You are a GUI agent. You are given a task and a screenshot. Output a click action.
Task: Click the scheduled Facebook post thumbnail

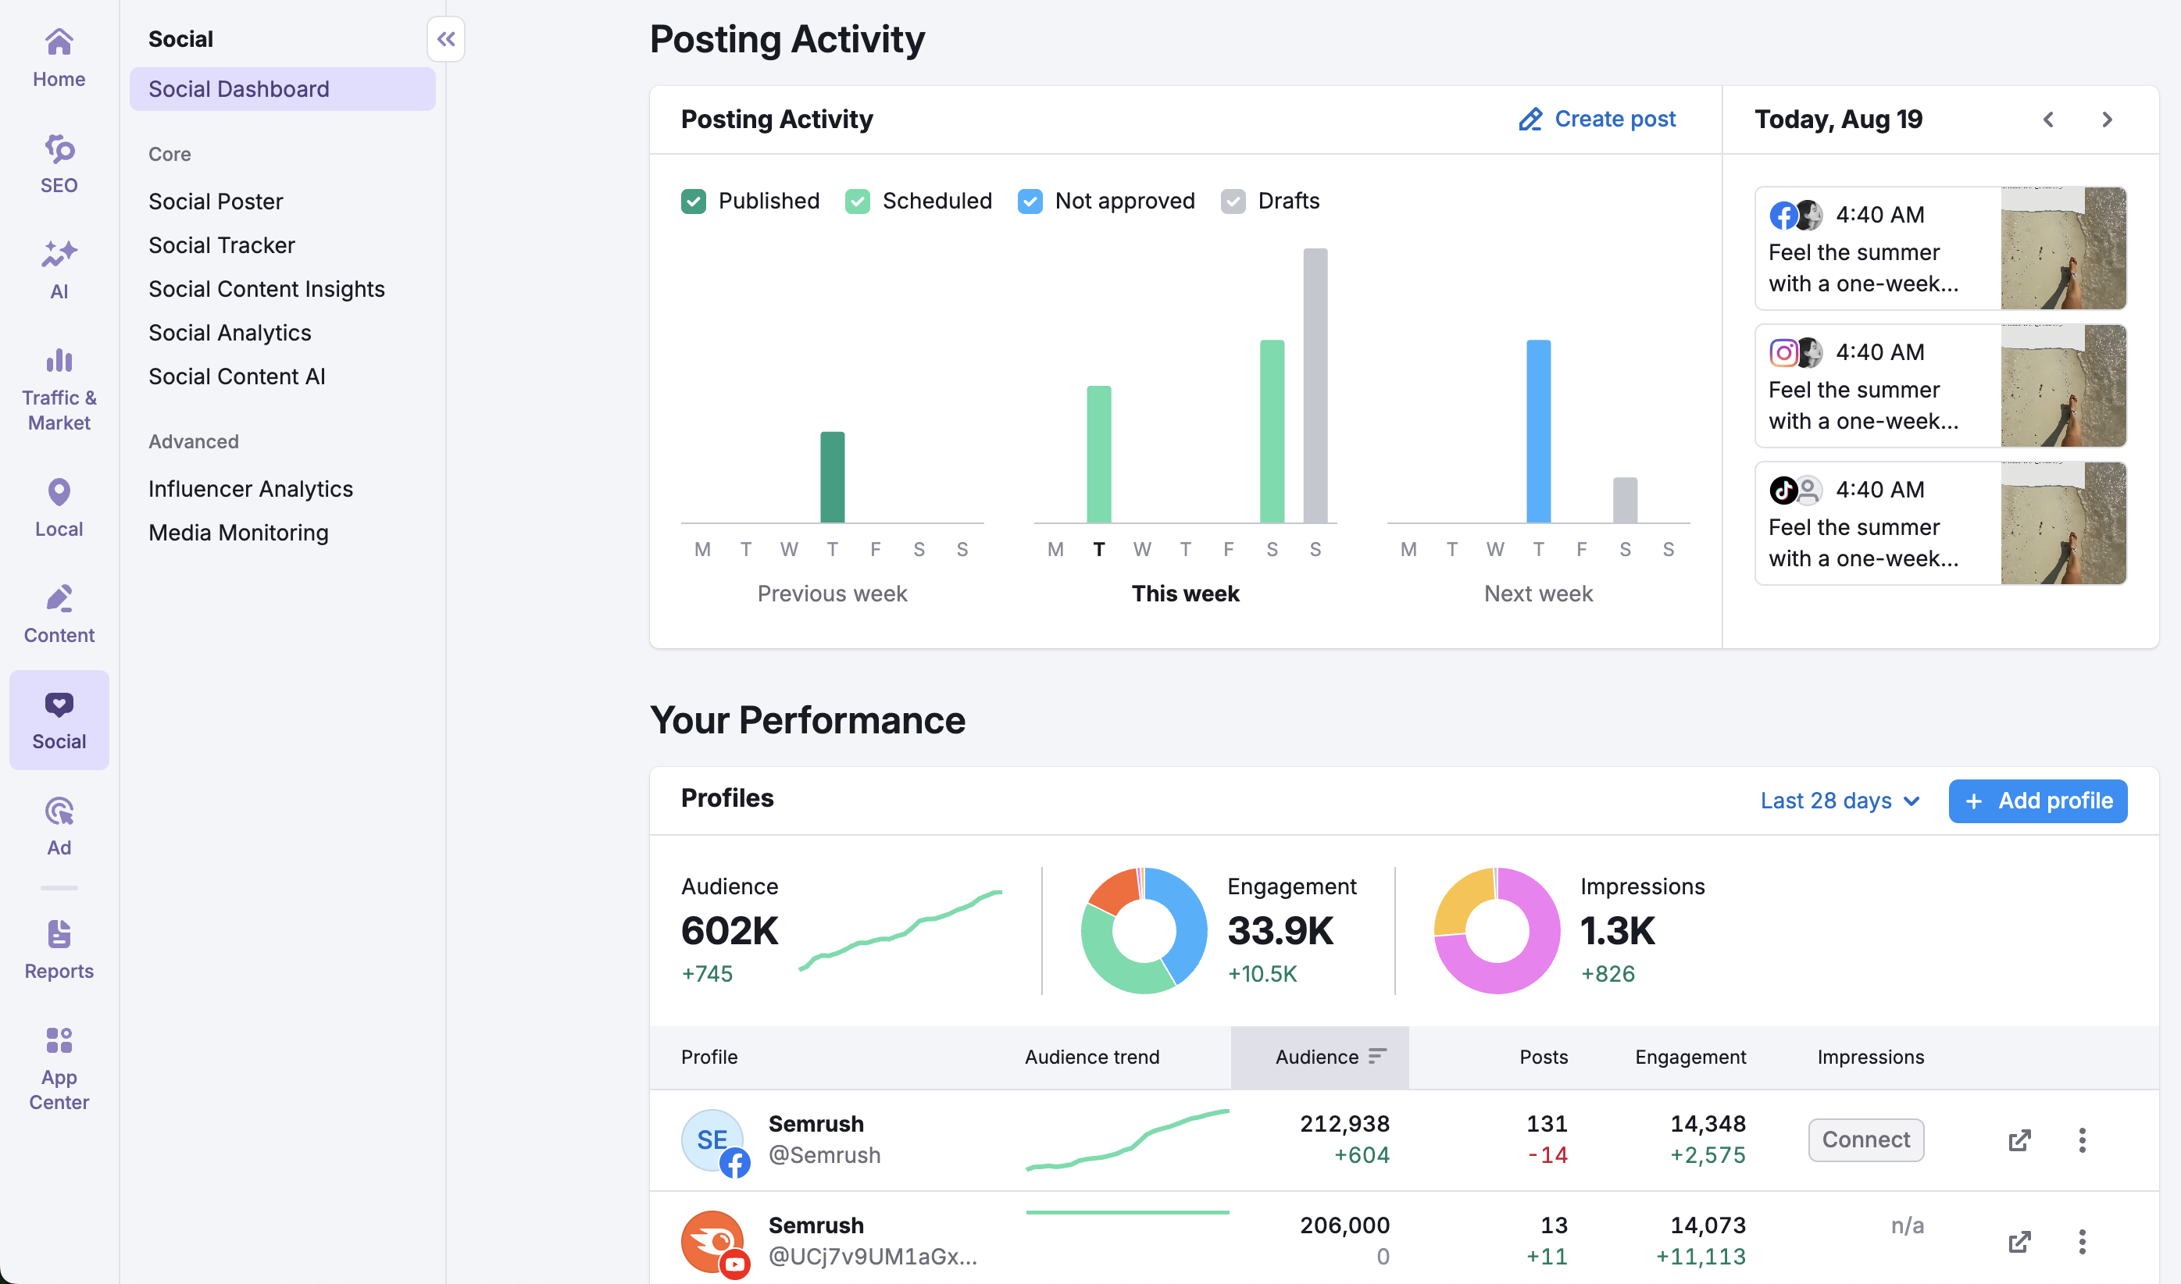point(2064,248)
